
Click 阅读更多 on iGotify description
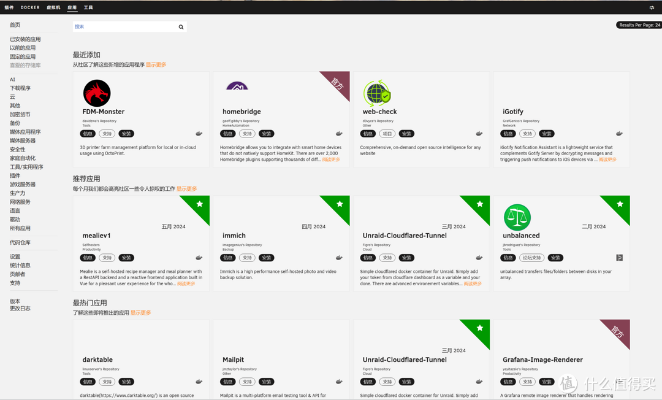[607, 160]
